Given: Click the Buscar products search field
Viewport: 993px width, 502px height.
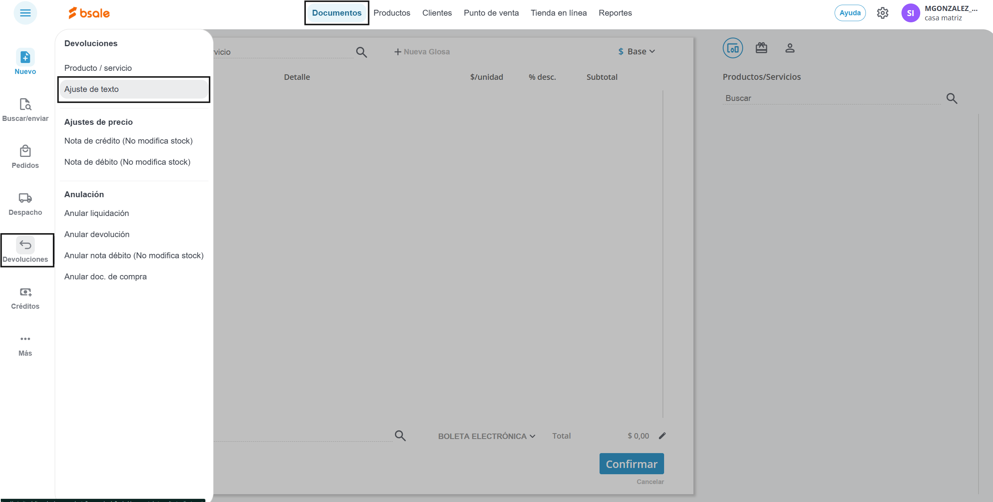Looking at the screenshot, I should [x=831, y=98].
